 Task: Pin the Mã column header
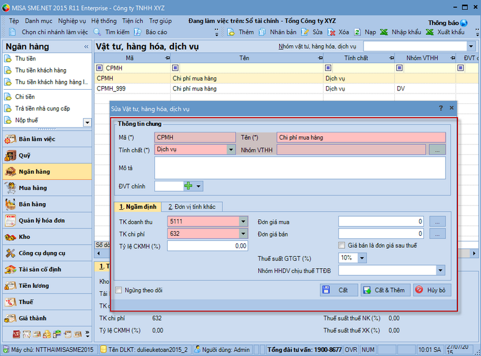[x=167, y=58]
